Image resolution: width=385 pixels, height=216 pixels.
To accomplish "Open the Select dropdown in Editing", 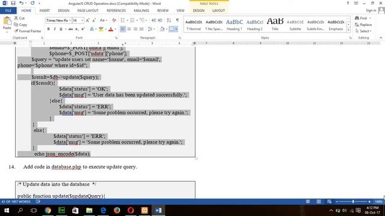I will pos(363,31).
